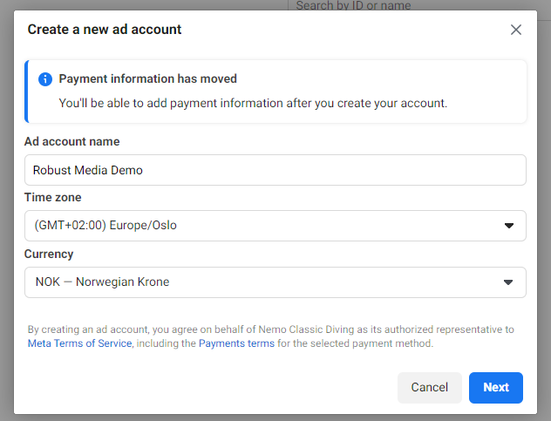This screenshot has width=551, height=421.
Task: Open the Currency dropdown showing Norwegian Krone
Action: tap(262, 282)
